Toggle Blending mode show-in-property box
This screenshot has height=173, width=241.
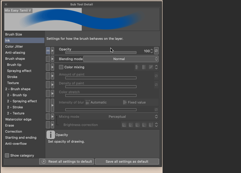48,59
